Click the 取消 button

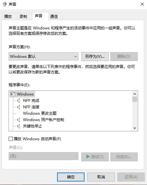coord(101,177)
